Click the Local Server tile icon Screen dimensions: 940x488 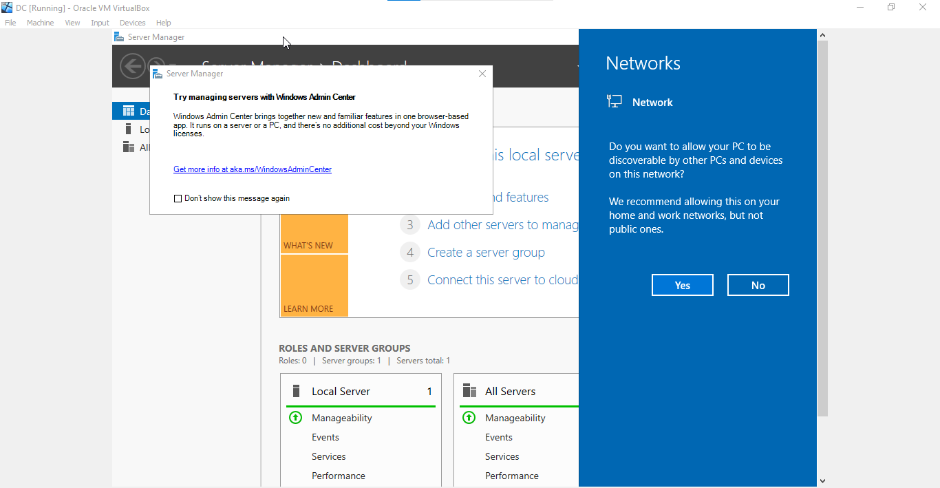tap(297, 391)
